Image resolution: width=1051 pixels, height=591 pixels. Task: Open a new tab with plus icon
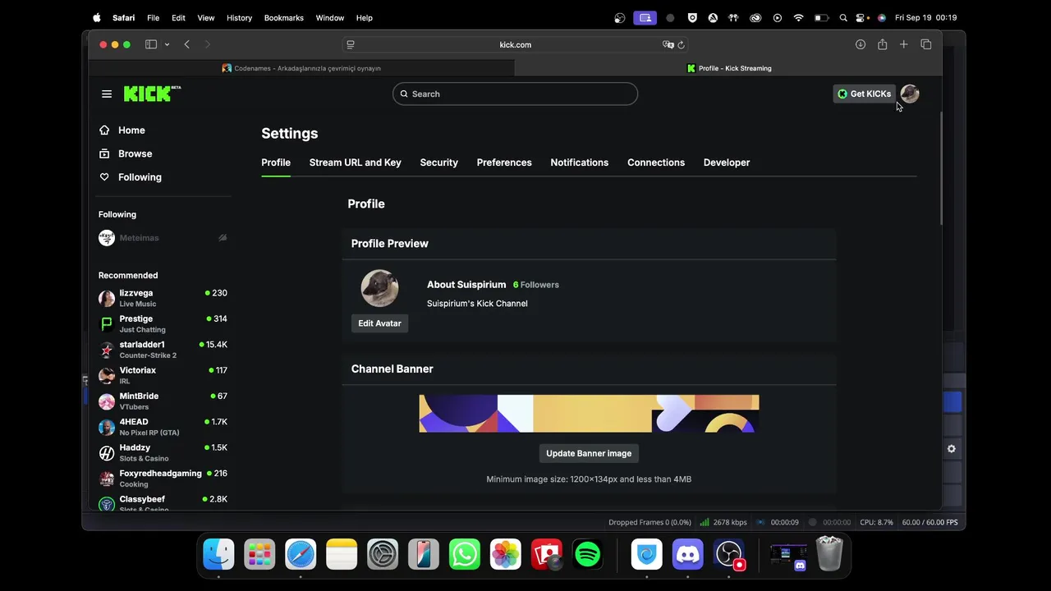[x=903, y=44]
